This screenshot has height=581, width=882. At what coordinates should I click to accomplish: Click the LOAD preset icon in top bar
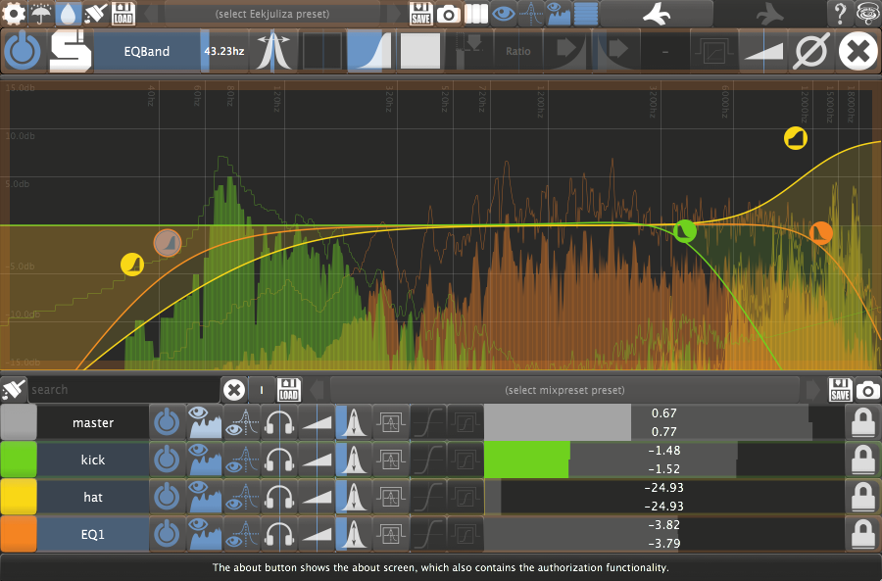pyautogui.click(x=122, y=14)
